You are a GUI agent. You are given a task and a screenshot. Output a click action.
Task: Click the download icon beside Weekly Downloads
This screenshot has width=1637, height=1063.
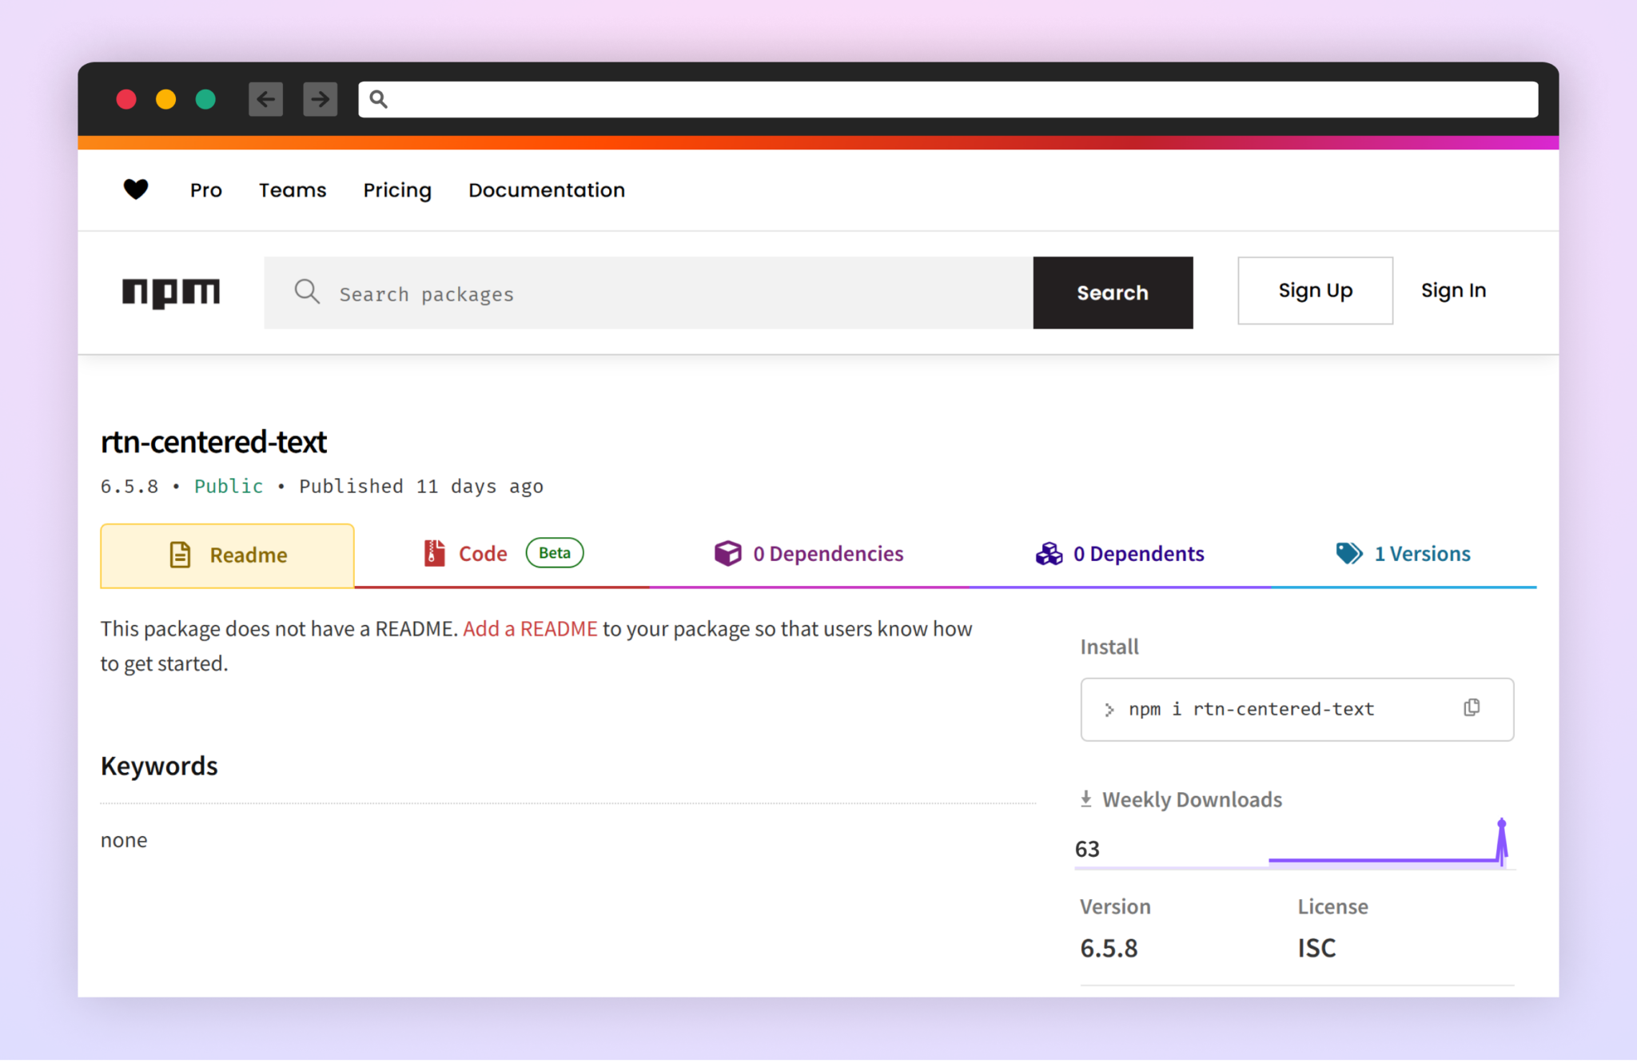coord(1086,797)
